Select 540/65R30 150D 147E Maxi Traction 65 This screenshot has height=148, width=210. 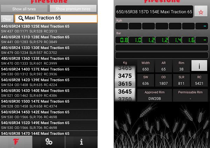click(x=49, y=104)
